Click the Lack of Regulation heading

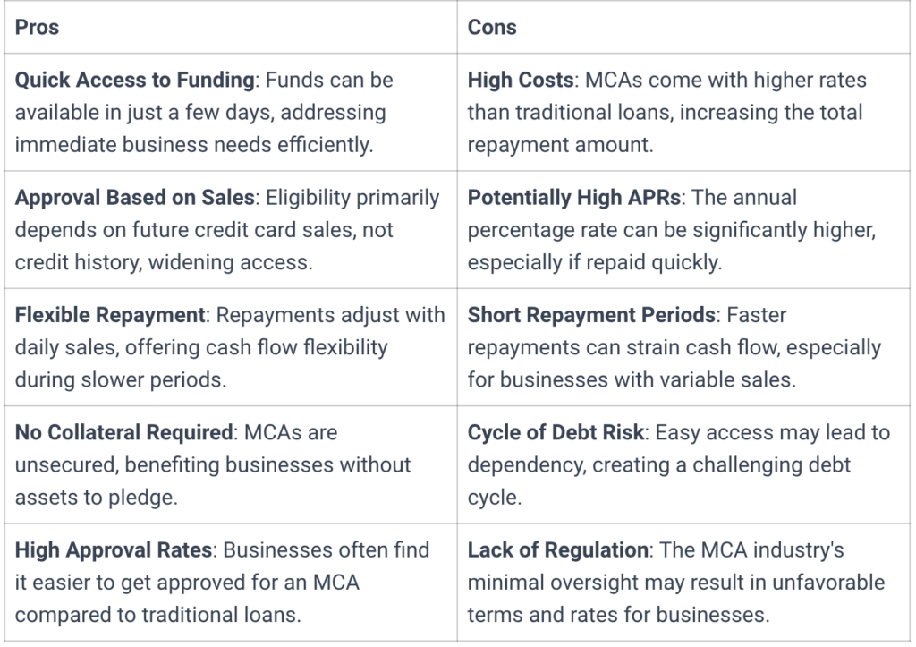tap(558, 550)
